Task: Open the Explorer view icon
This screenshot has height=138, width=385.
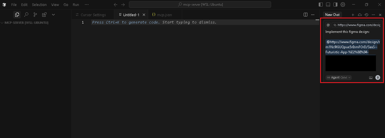Action: pos(17,15)
